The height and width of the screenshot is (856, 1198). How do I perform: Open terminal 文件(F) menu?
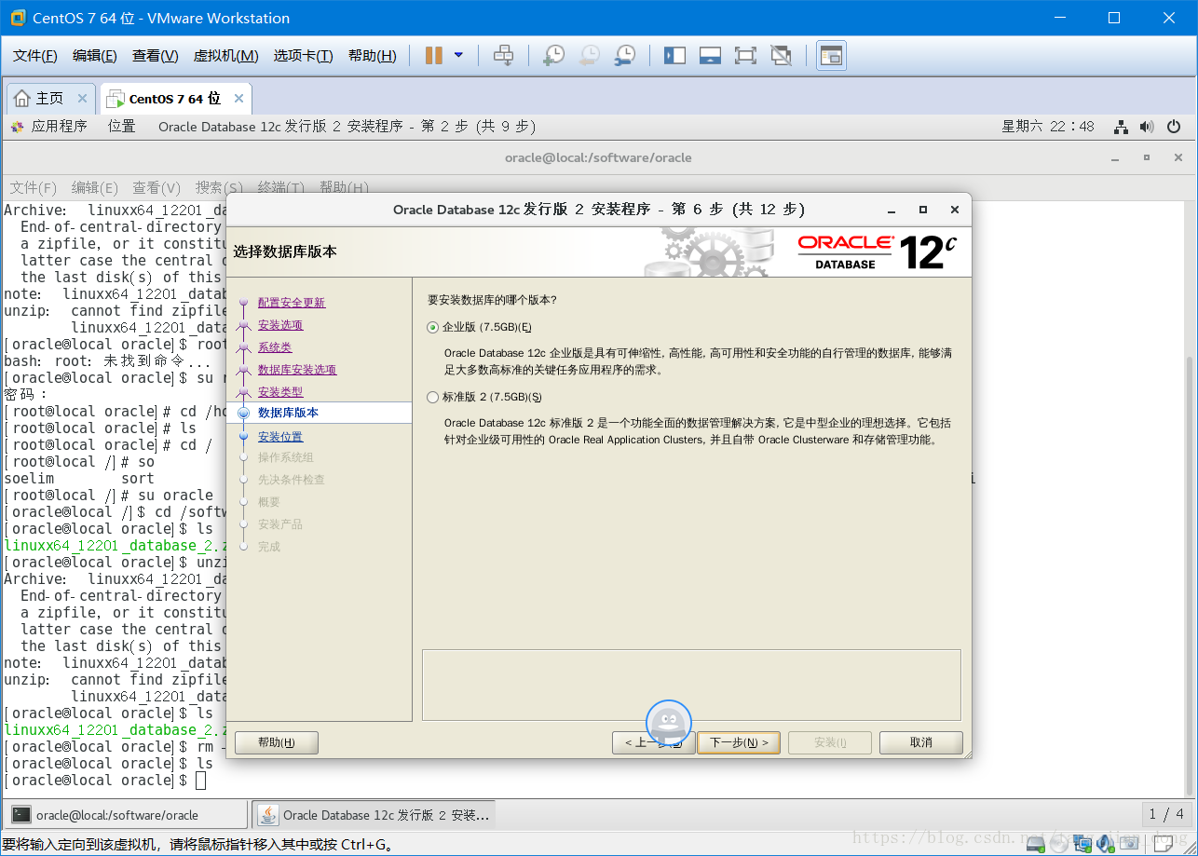point(33,187)
